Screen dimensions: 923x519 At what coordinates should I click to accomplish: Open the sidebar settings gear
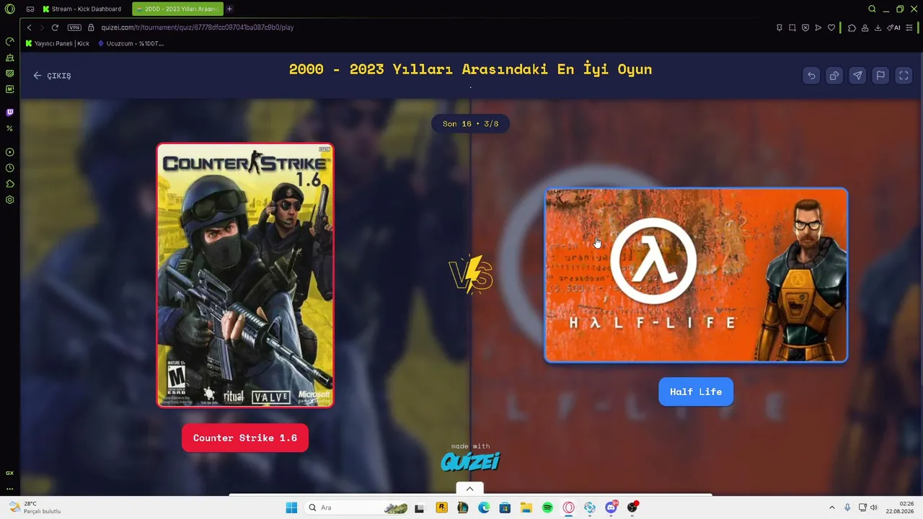click(10, 200)
